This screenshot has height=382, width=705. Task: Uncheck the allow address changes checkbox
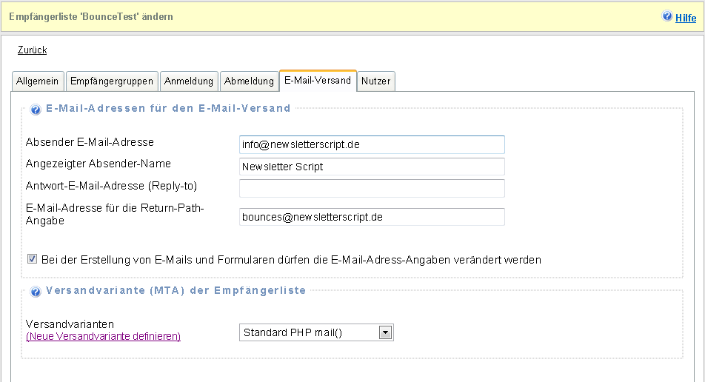click(32, 260)
